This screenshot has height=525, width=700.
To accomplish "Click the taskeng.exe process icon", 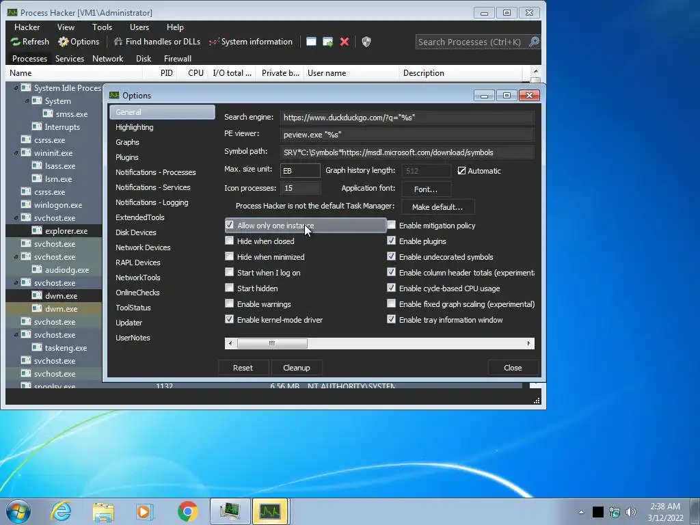I will [38, 347].
